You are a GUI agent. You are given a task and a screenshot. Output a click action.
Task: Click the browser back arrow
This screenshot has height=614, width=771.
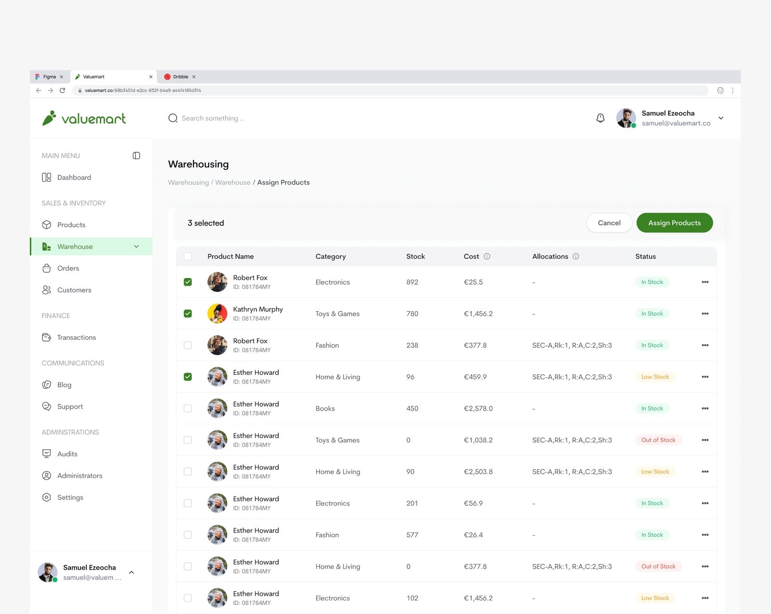pos(39,91)
